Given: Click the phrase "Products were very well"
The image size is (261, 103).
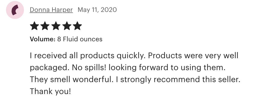Looking at the screenshot, I should tap(193, 55).
